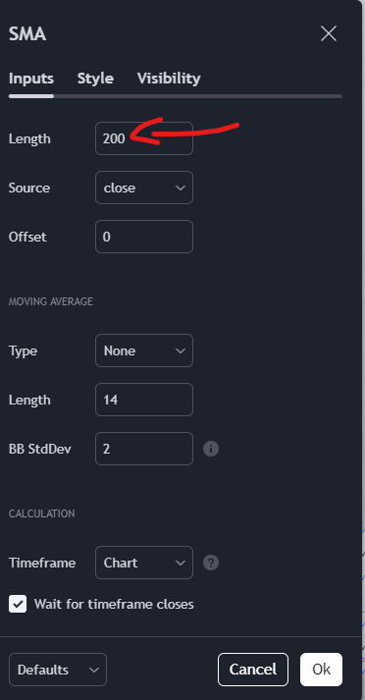Open the Defaults dropdown menu
Screen dimensions: 365x700
(x=58, y=670)
